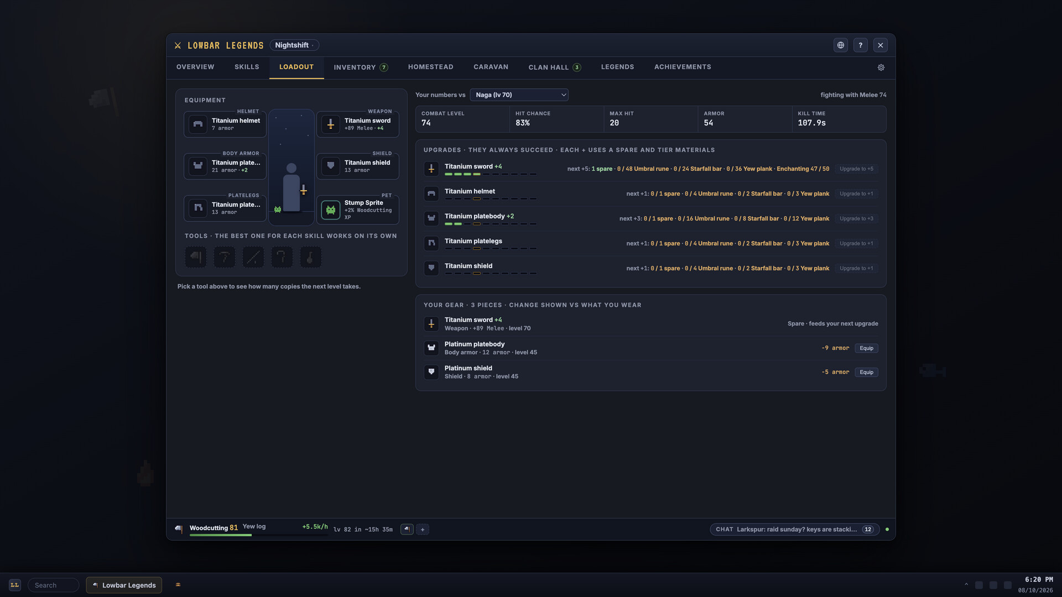Viewport: 1062px width, 597px height.
Task: Open the LL start button on the taskbar
Action: 15,585
